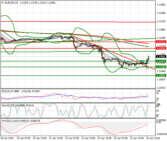Click the 1.13220 price scale value
The height and width of the screenshot is (141, 167).
(x=161, y=21)
